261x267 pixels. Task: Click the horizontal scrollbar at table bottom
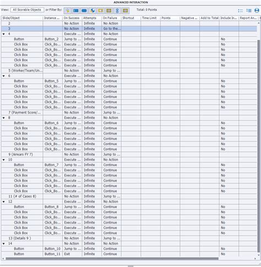click(112, 259)
